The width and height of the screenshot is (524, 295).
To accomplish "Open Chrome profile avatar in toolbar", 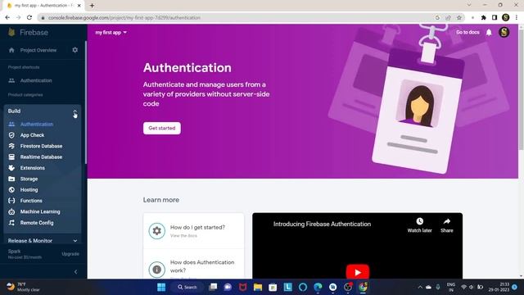I will point(506,17).
